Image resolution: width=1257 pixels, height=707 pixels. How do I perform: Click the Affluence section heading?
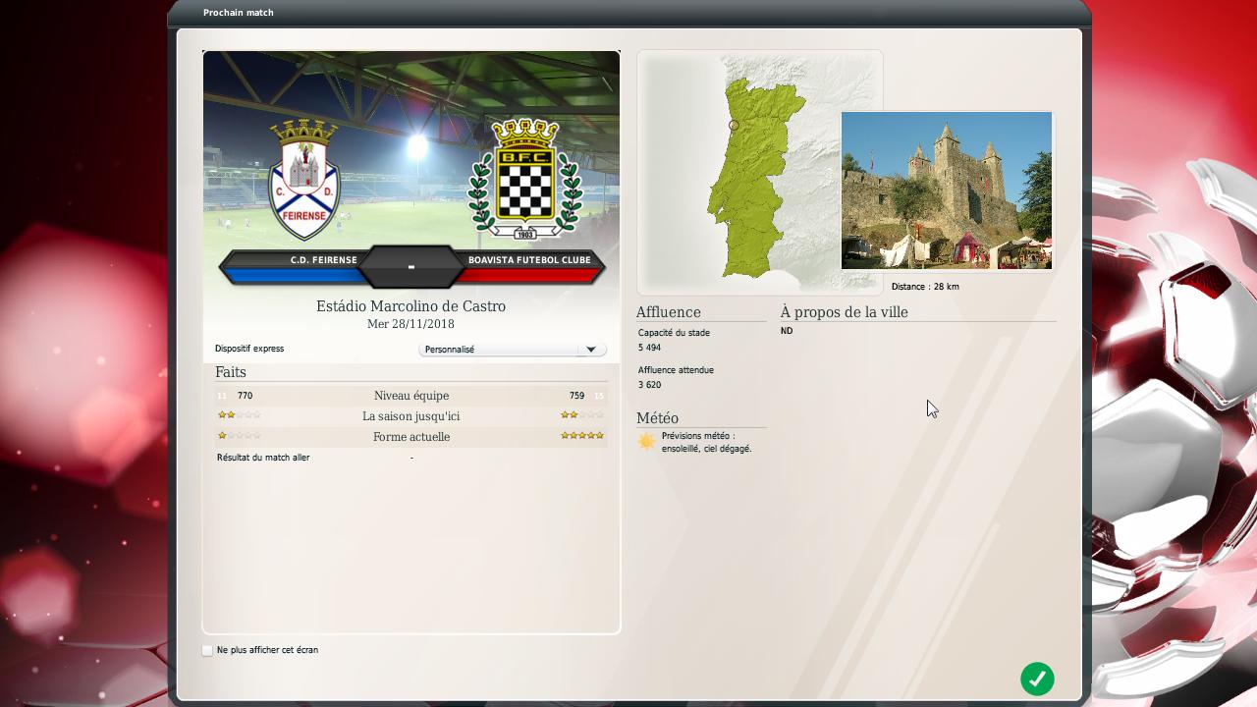point(668,312)
